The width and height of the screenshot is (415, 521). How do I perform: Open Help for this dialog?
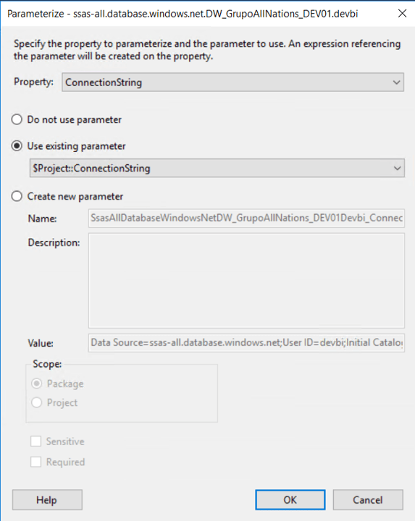click(47, 500)
